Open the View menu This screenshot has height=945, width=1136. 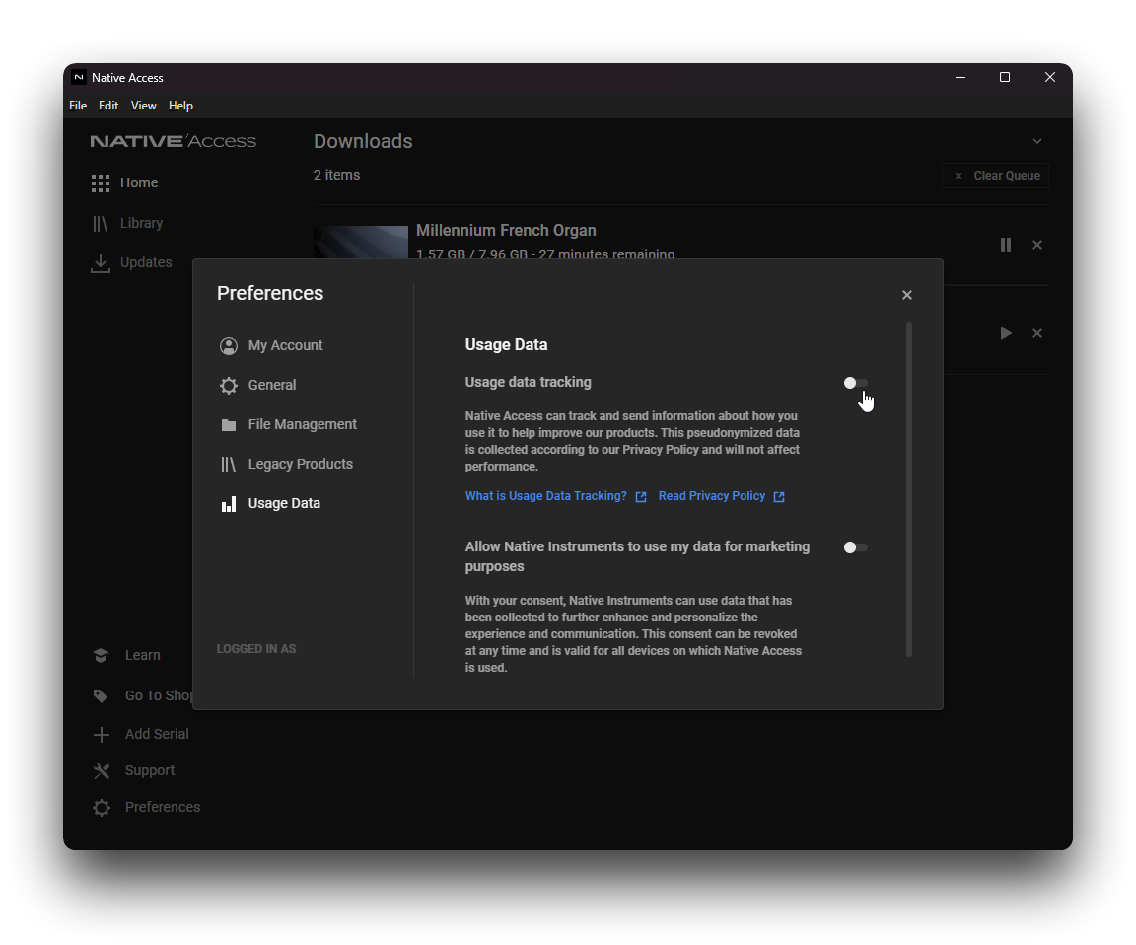[143, 106]
